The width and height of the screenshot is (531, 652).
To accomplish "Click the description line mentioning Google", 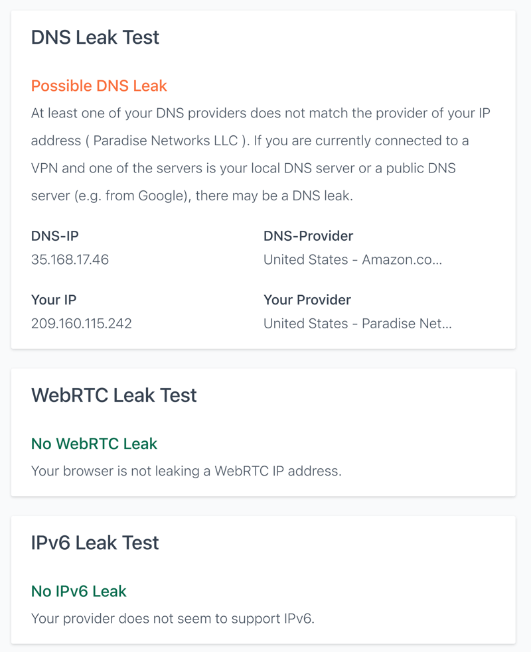I will click(x=192, y=196).
